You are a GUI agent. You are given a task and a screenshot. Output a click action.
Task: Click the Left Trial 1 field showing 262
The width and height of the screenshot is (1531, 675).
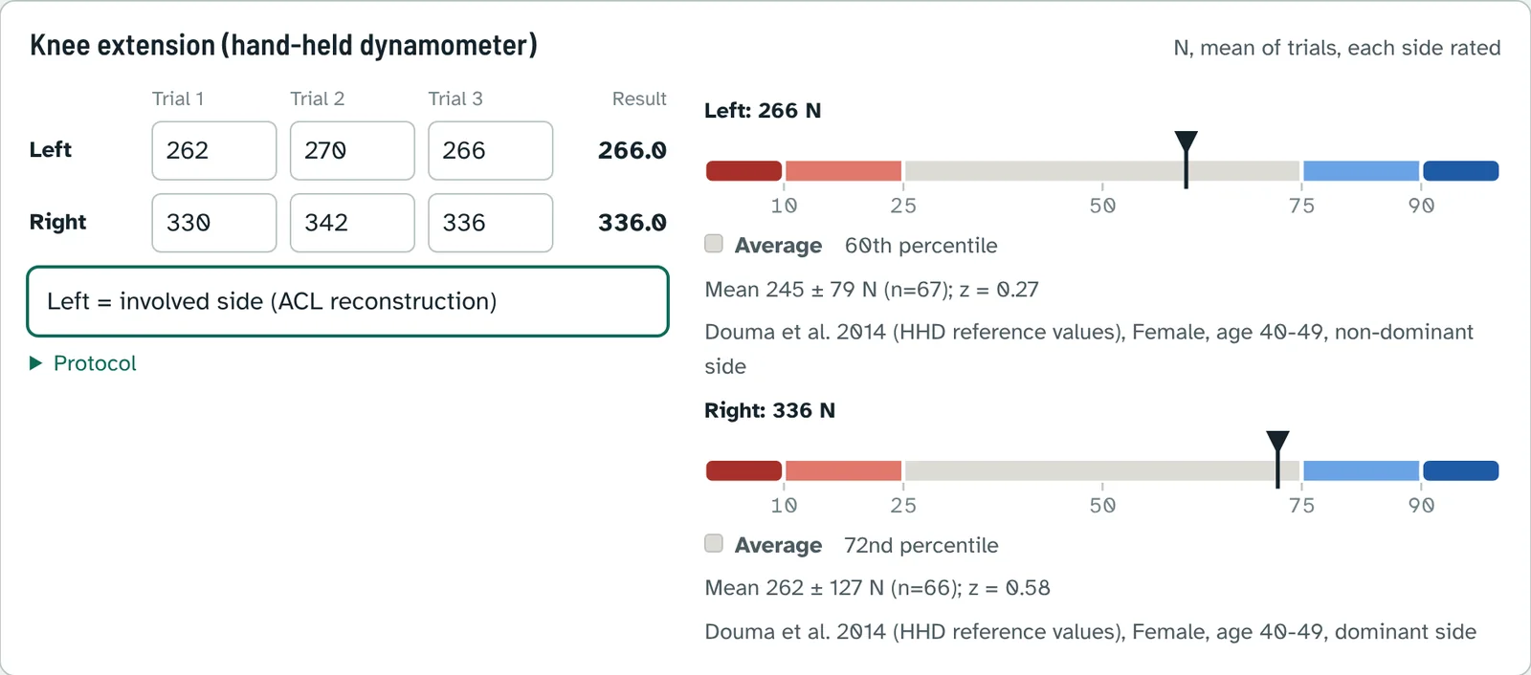coord(214,150)
